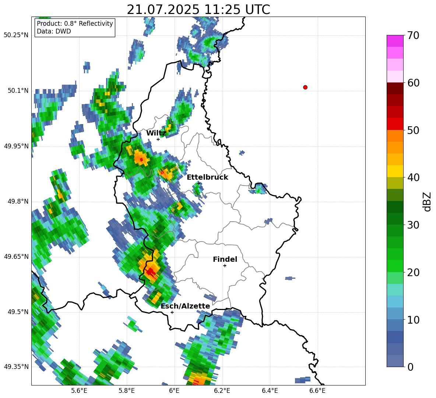
Task: Click the 40 value on the colorbar
Action: coord(413,177)
